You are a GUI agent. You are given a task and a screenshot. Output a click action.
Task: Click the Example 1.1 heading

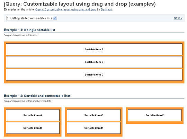point(29,30)
